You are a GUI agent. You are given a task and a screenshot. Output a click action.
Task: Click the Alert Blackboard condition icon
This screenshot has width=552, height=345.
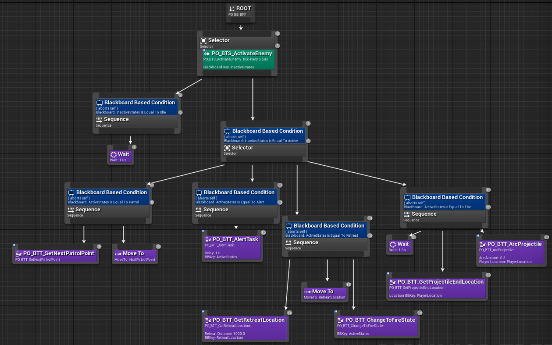point(199,193)
